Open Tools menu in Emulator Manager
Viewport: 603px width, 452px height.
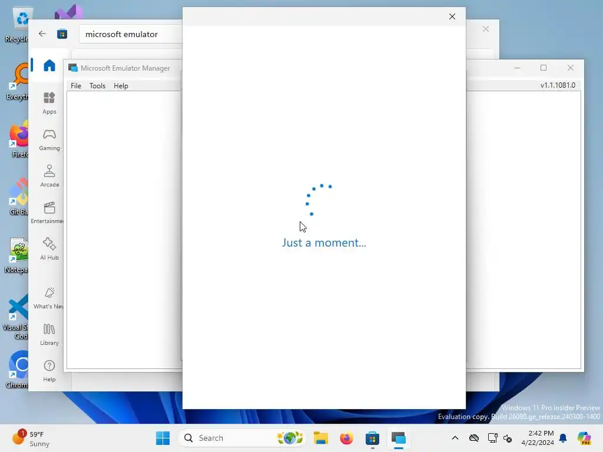[97, 86]
